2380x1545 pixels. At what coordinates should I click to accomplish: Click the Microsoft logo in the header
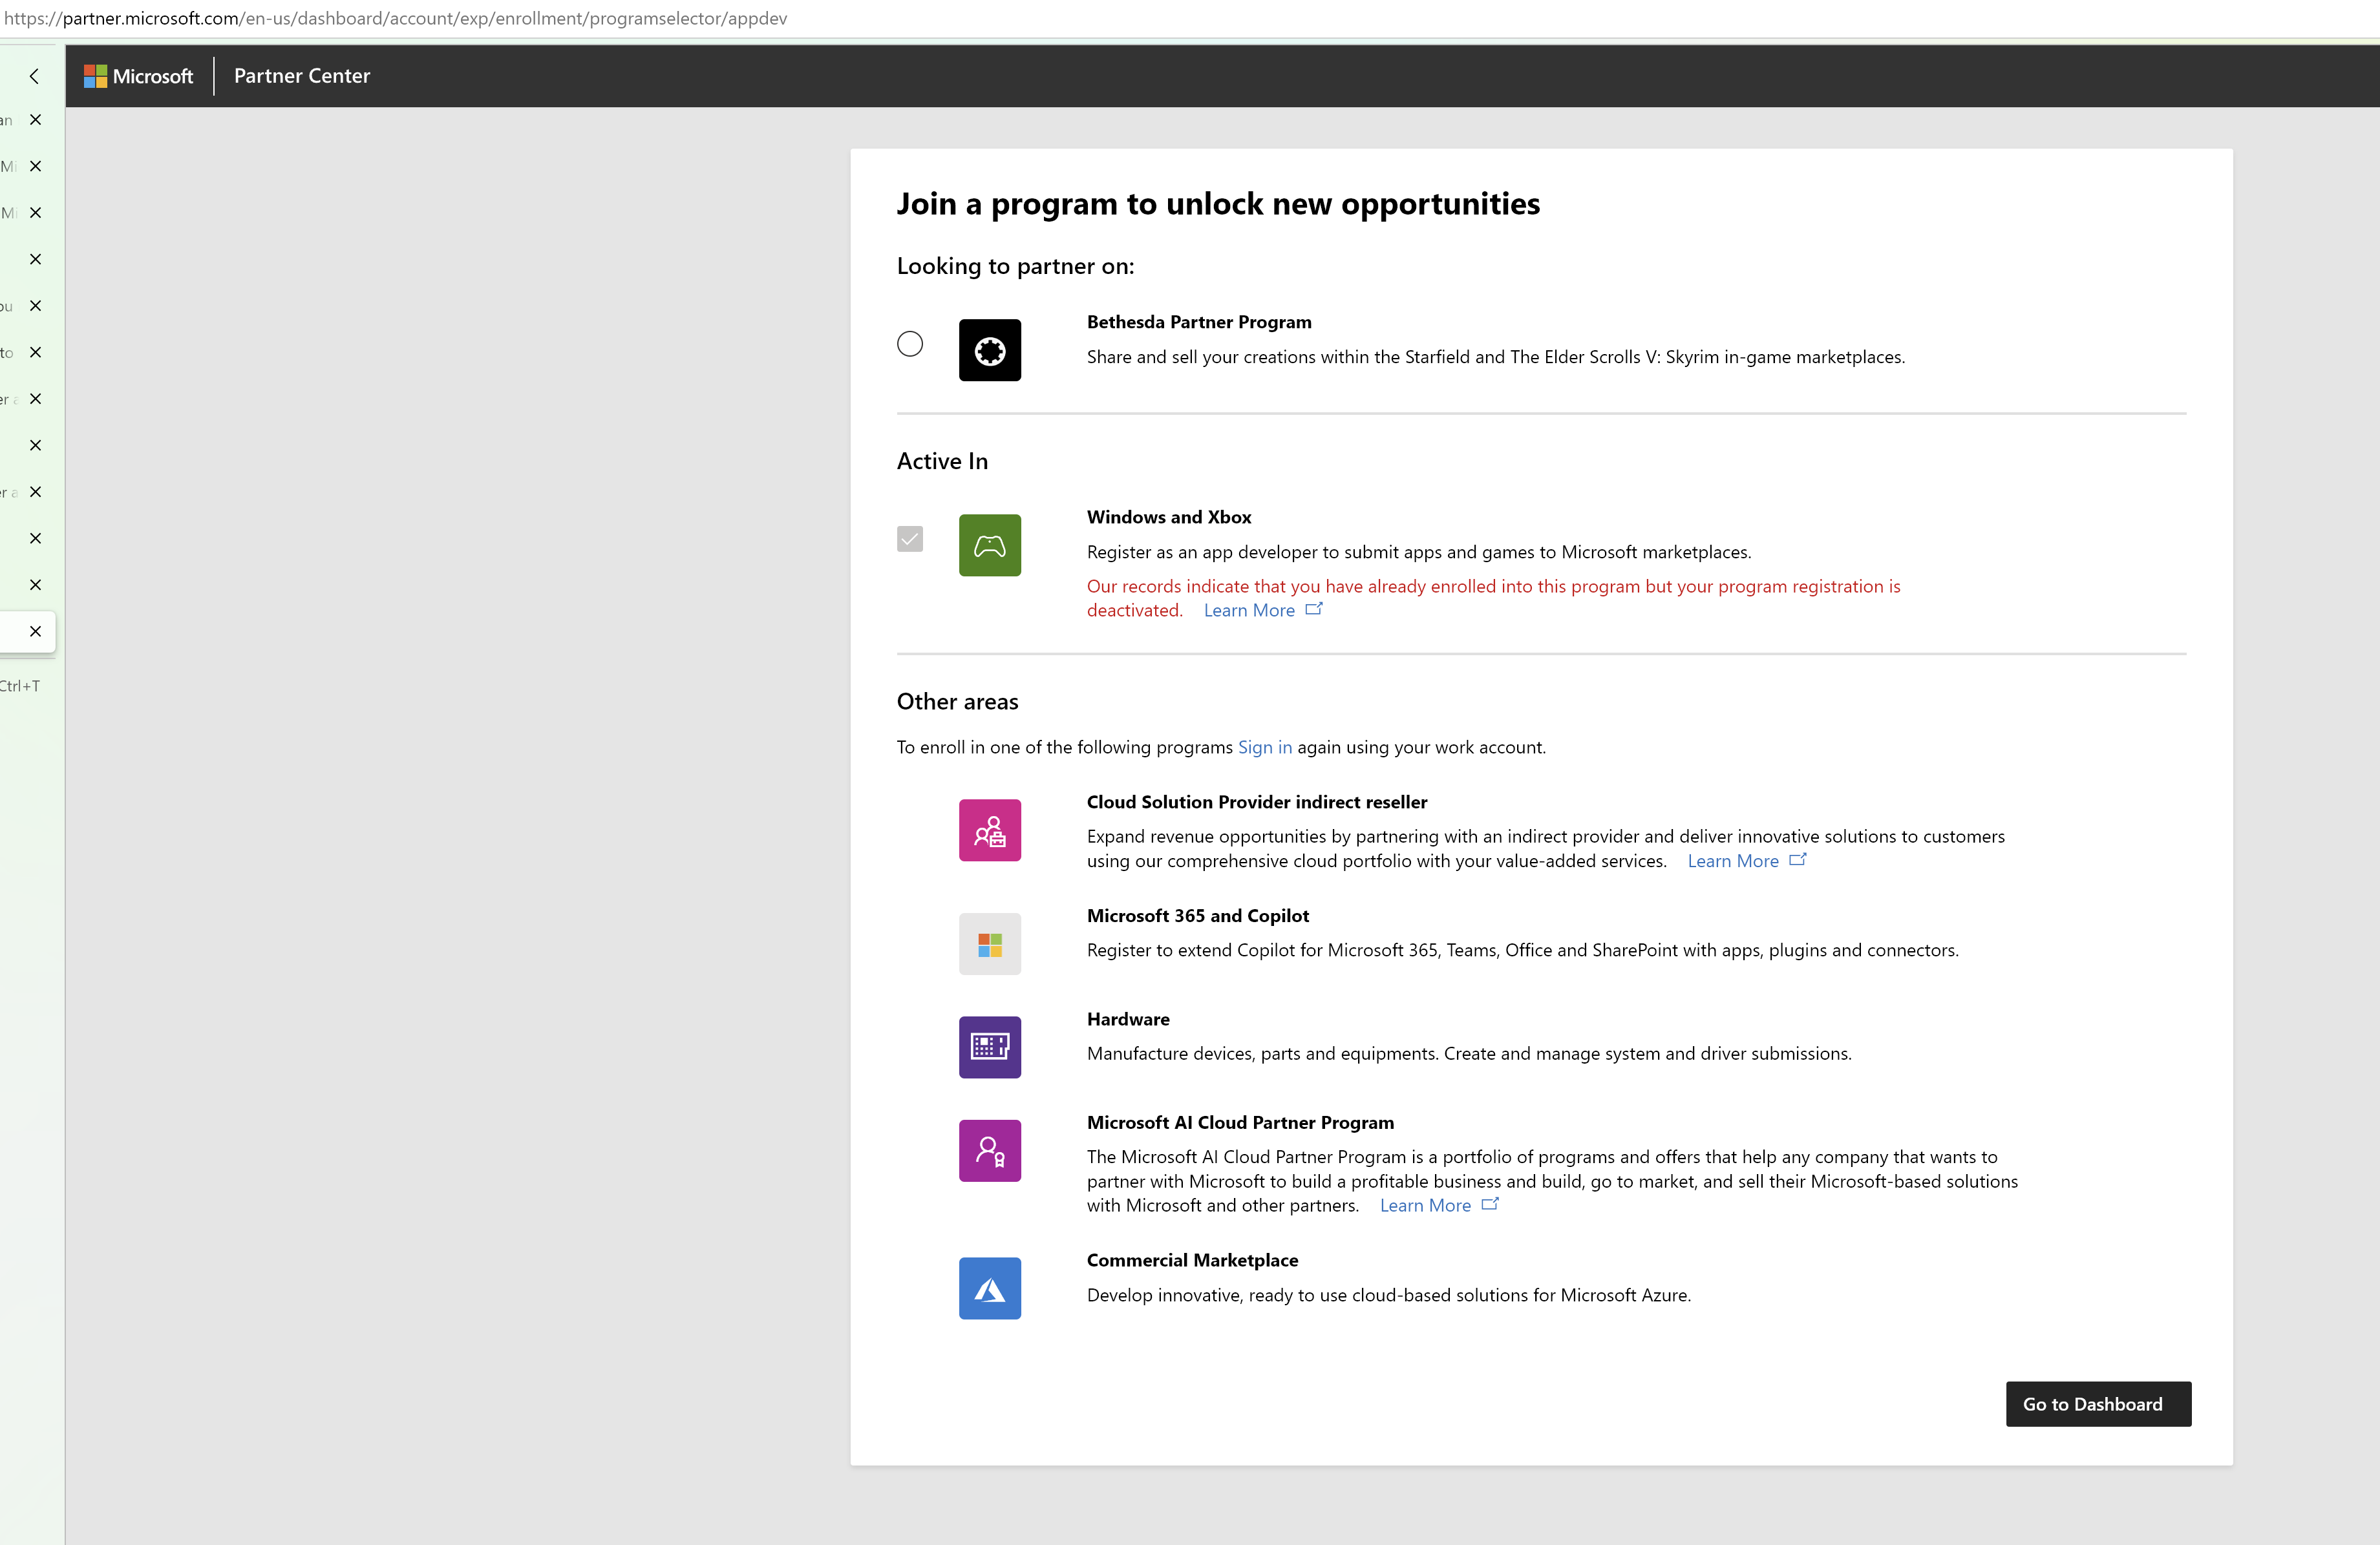[138, 76]
